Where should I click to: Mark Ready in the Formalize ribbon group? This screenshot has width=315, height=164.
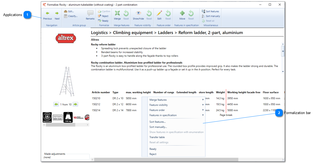103,21
